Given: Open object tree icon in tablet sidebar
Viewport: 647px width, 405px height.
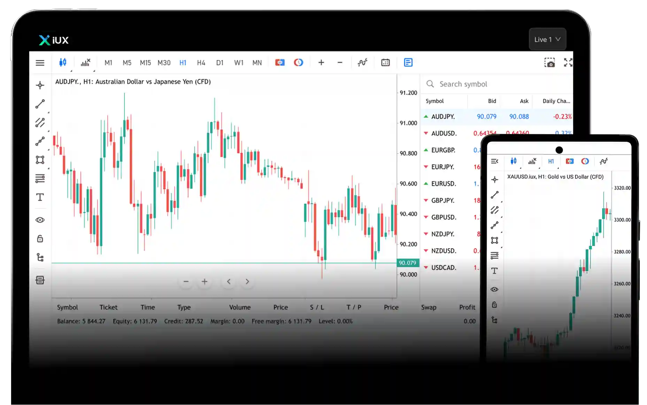Looking at the screenshot, I should (40, 258).
